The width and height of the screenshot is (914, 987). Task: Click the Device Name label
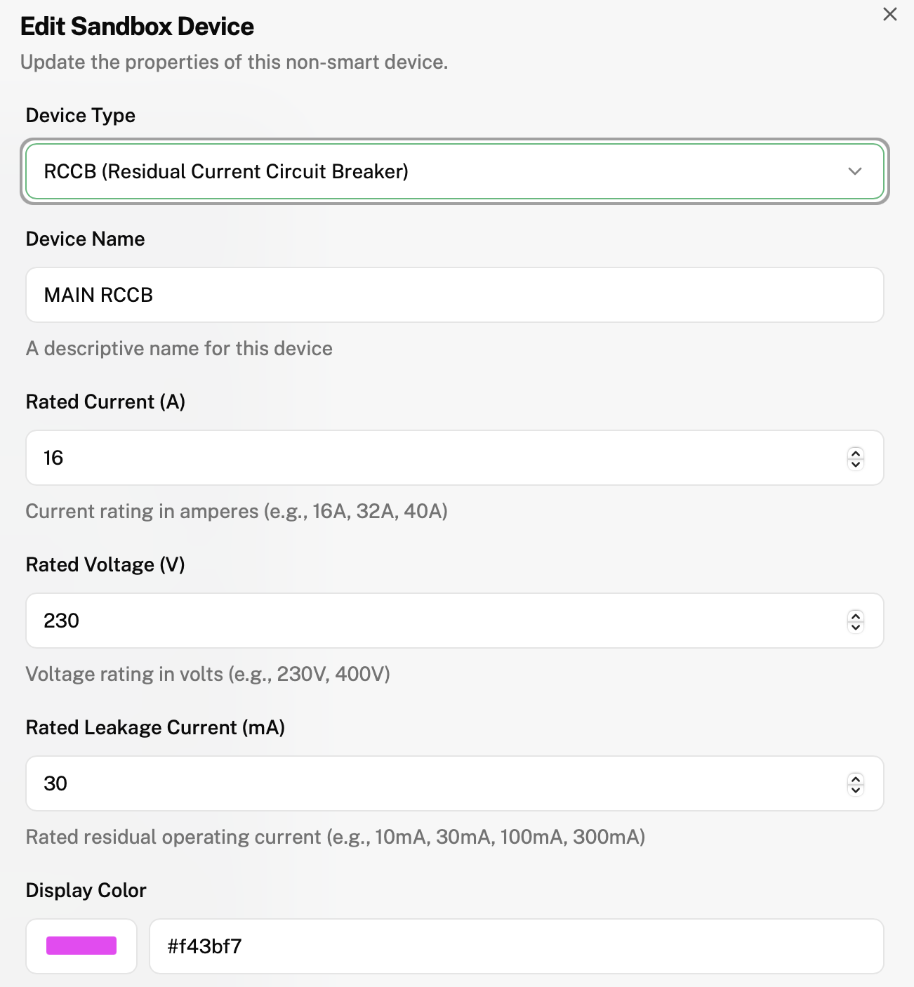(x=86, y=239)
